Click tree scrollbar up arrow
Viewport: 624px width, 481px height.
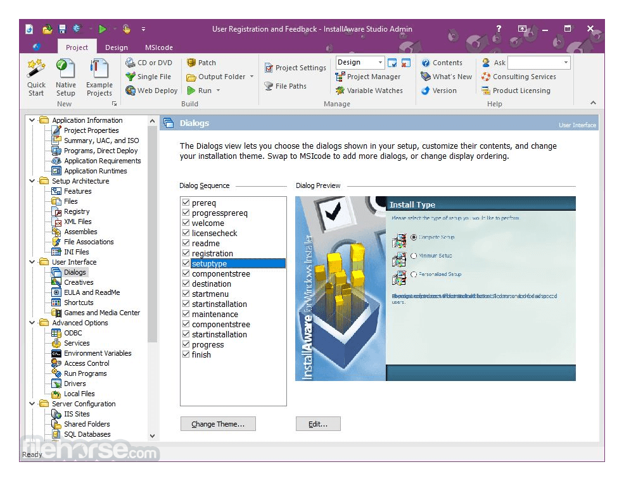[152, 121]
